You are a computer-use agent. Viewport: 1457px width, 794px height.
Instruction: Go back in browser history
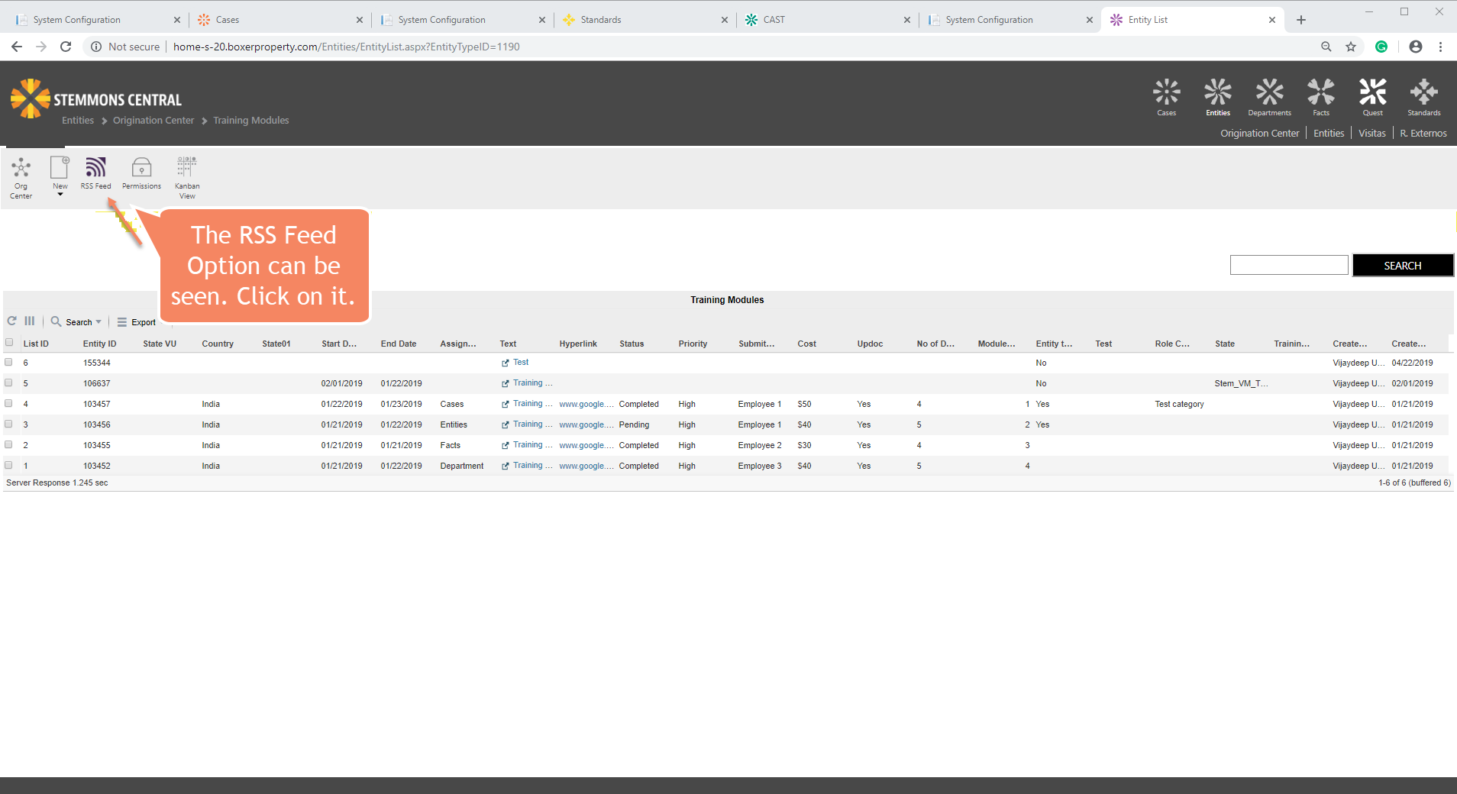tap(17, 47)
